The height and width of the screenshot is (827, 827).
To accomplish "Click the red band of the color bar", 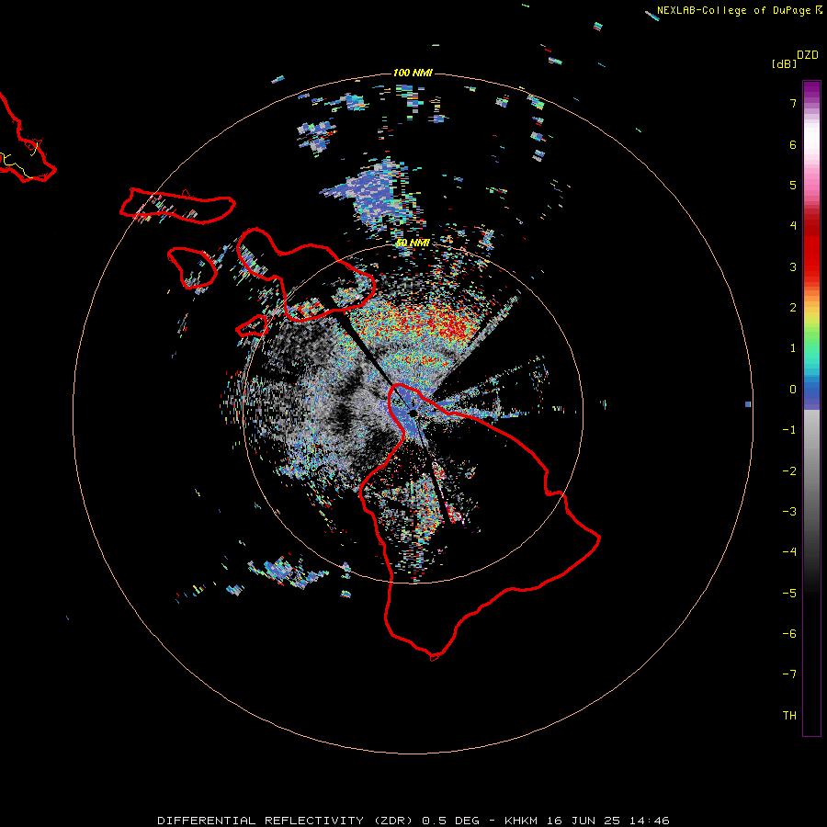I will 811,248.
